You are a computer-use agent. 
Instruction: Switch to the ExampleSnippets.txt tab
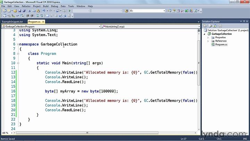point(12,22)
